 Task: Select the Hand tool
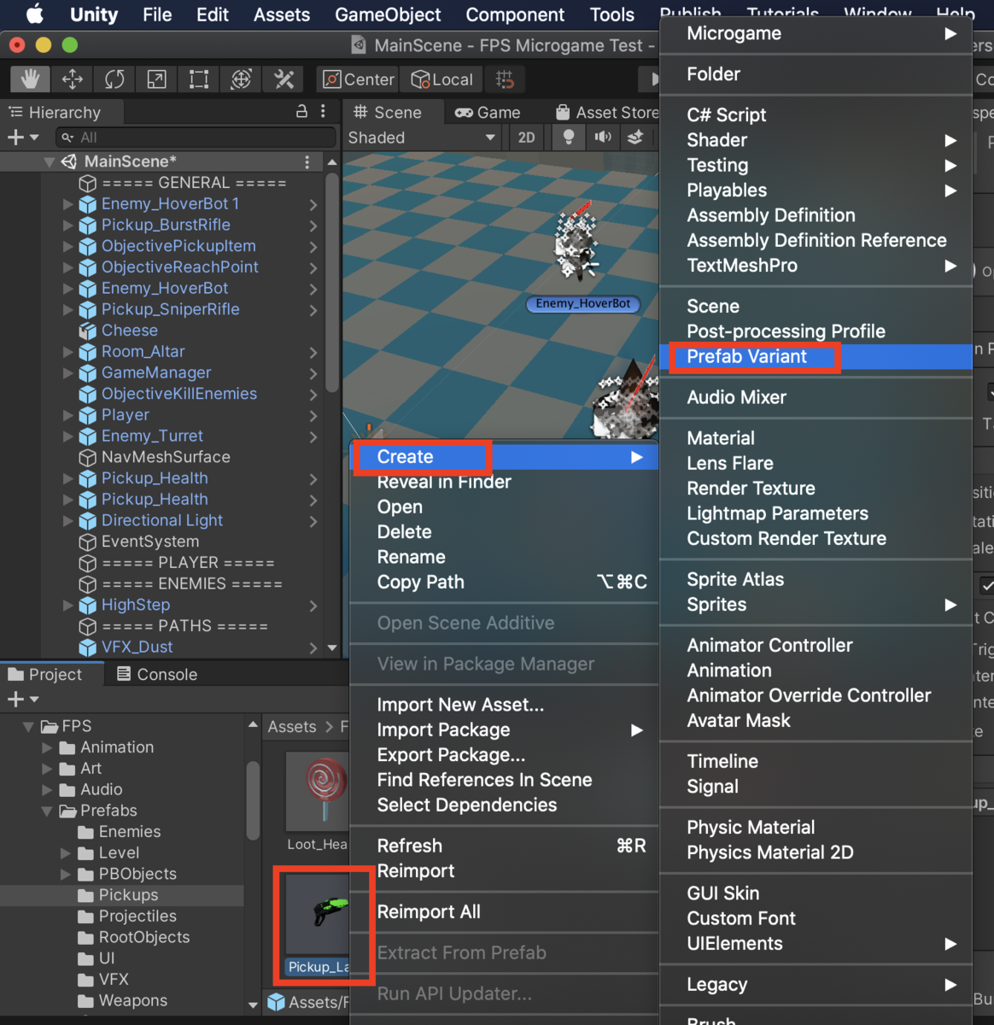coord(31,79)
